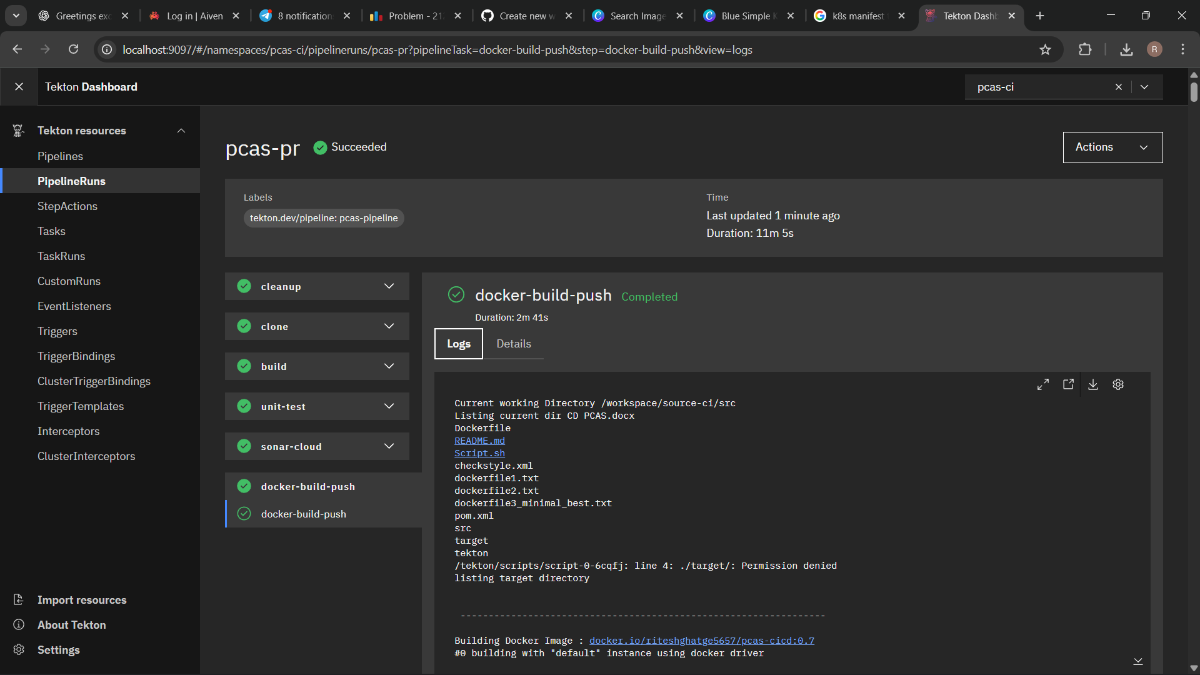Collapse Tekton resources section
1200x675 pixels.
[x=181, y=131]
